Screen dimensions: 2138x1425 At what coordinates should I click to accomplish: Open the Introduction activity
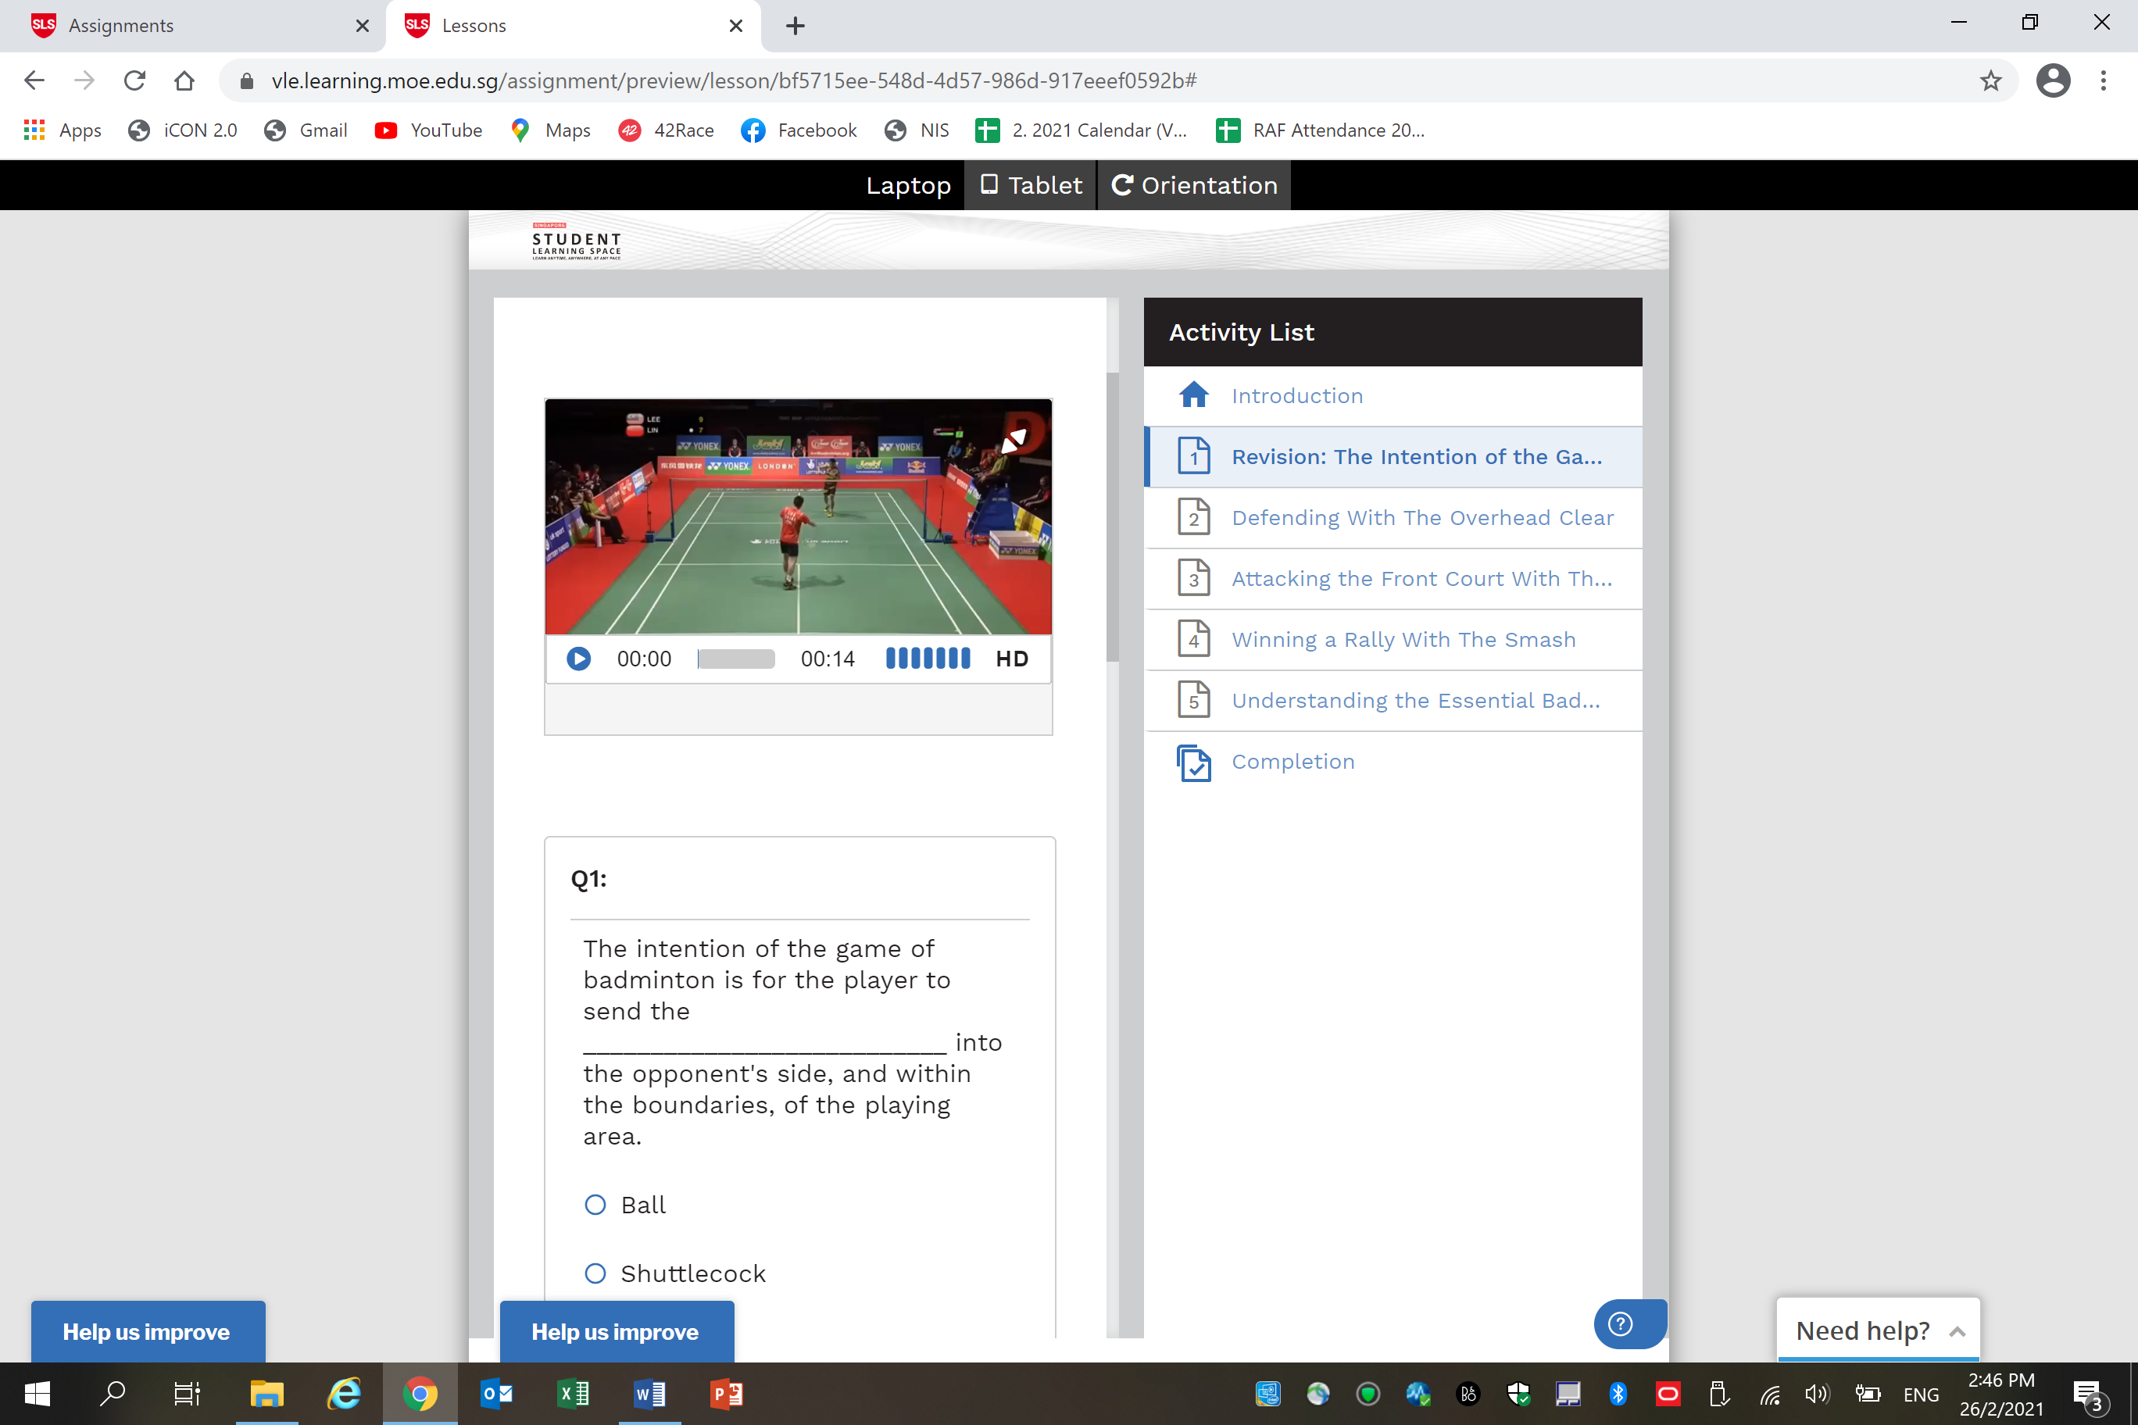pyautogui.click(x=1393, y=396)
